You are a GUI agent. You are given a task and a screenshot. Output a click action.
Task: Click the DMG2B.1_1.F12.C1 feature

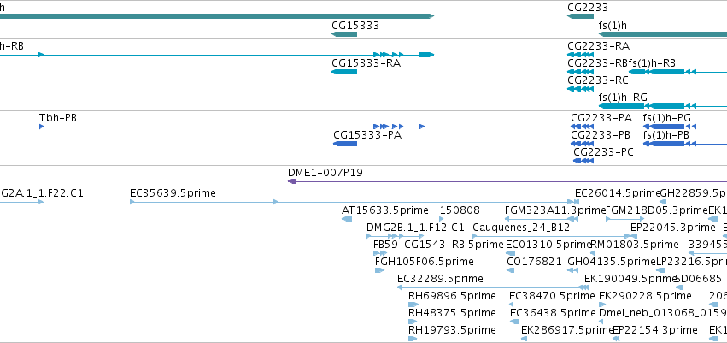point(395,236)
